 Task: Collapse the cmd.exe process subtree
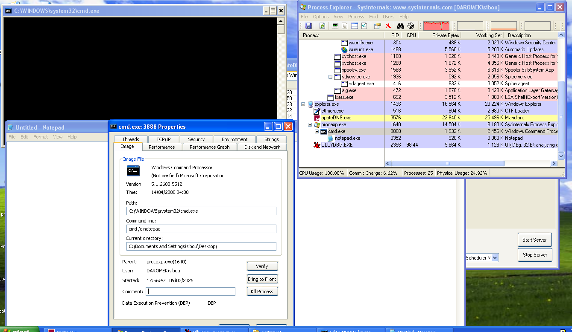pyautogui.click(x=317, y=131)
